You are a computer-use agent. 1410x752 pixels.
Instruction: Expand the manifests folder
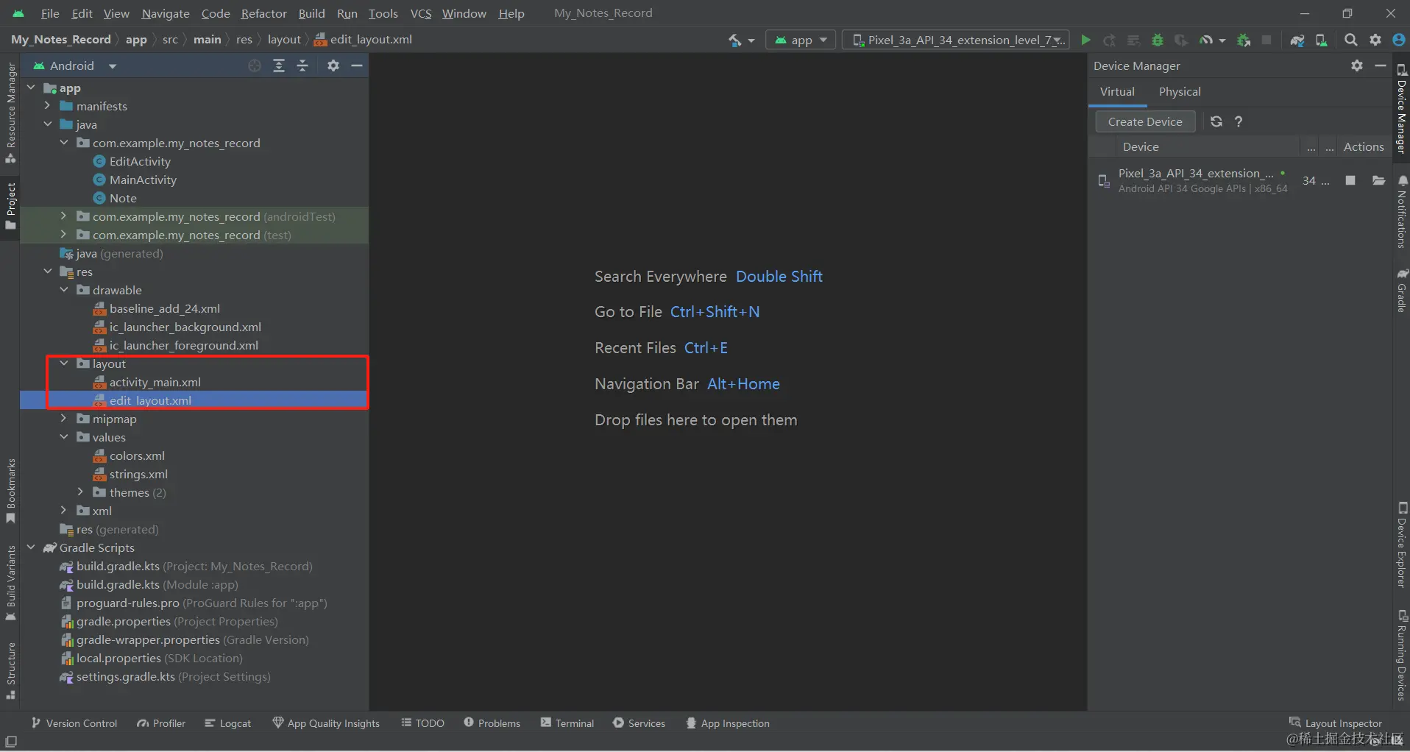point(47,106)
